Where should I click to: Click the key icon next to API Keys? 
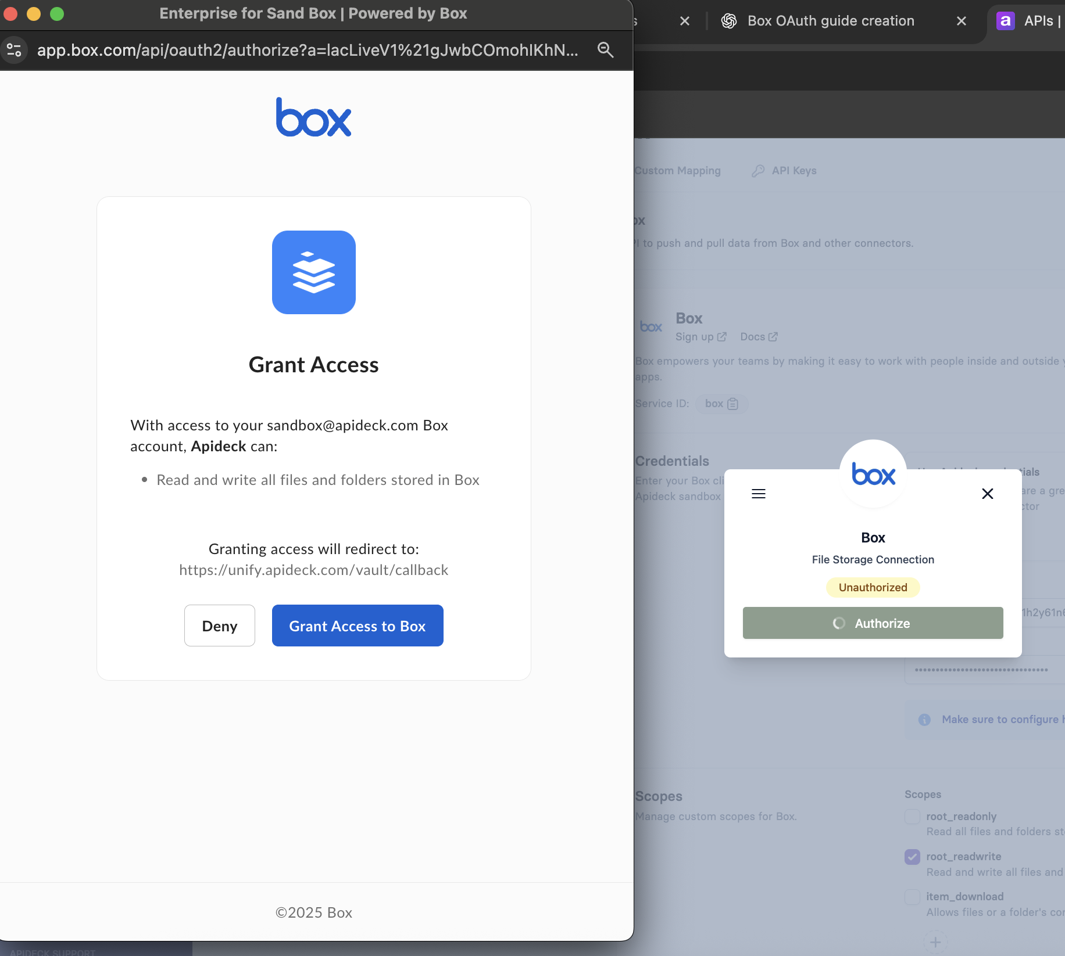click(758, 170)
